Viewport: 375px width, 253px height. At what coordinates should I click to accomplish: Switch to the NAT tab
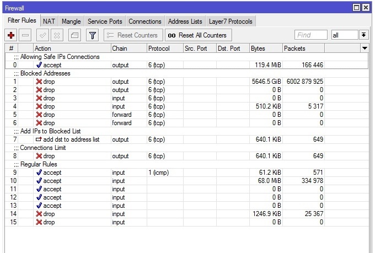click(49, 21)
